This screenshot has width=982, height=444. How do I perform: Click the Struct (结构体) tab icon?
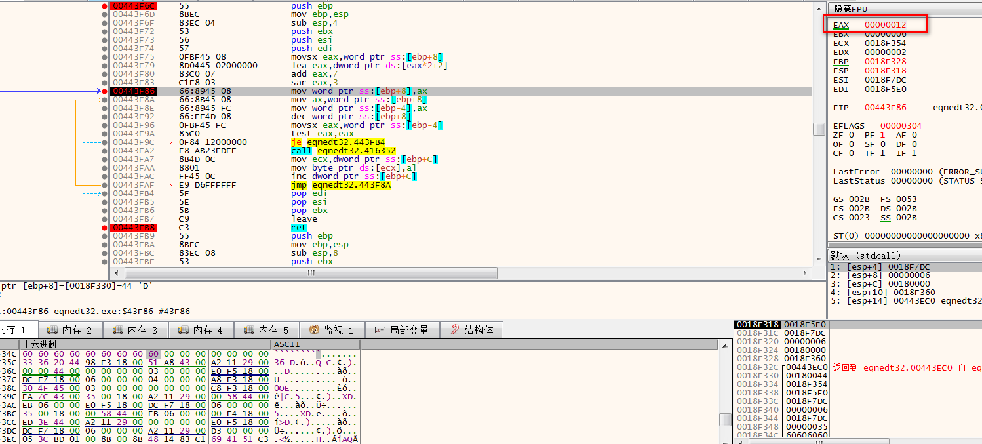(x=454, y=330)
